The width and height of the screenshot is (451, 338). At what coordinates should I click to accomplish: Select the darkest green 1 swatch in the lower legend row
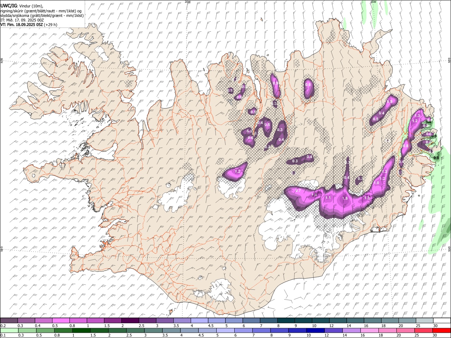[81, 330]
